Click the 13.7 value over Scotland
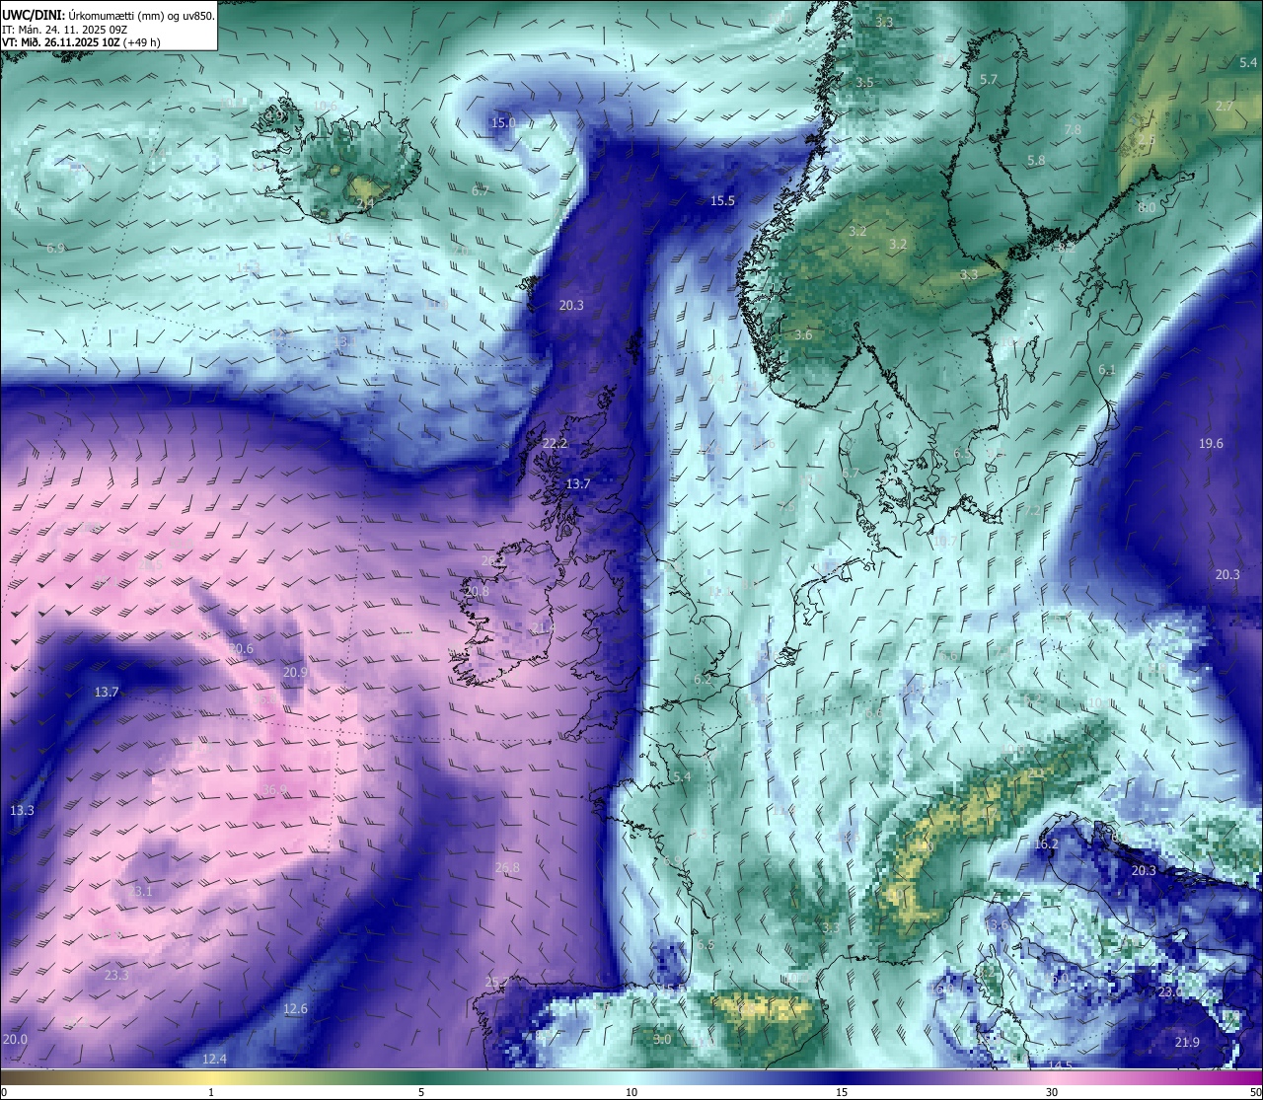This screenshot has width=1263, height=1100. 577,483
